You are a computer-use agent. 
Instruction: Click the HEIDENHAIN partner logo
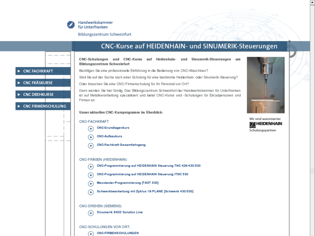tap(266, 125)
